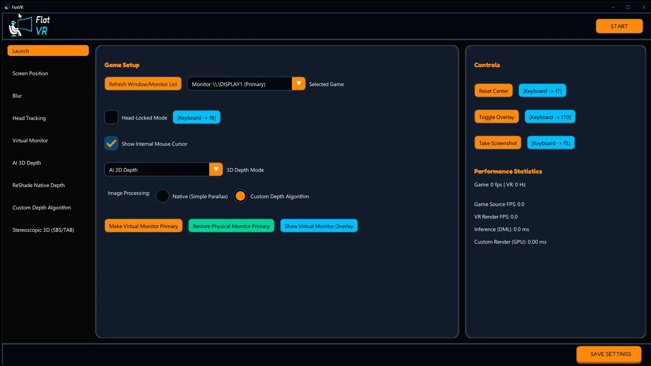The height and width of the screenshot is (366, 651).
Task: Close the FlatVR window
Action: point(643,7)
